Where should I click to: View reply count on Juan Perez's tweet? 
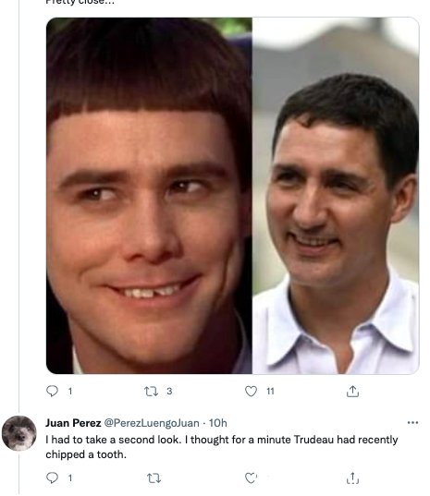(x=70, y=478)
